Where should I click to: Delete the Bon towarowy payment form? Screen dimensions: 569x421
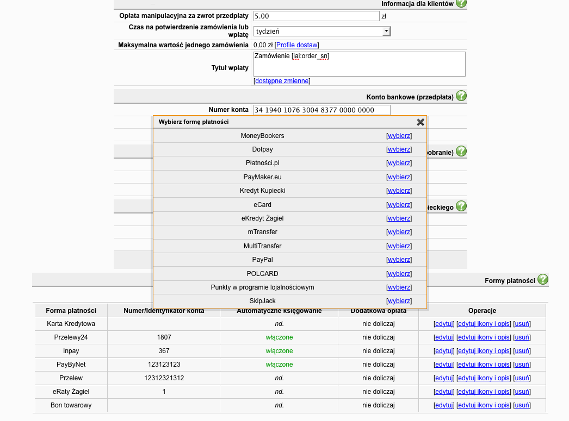tap(522, 405)
